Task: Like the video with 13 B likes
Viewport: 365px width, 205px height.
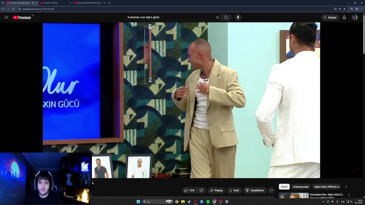Action: (x=189, y=190)
